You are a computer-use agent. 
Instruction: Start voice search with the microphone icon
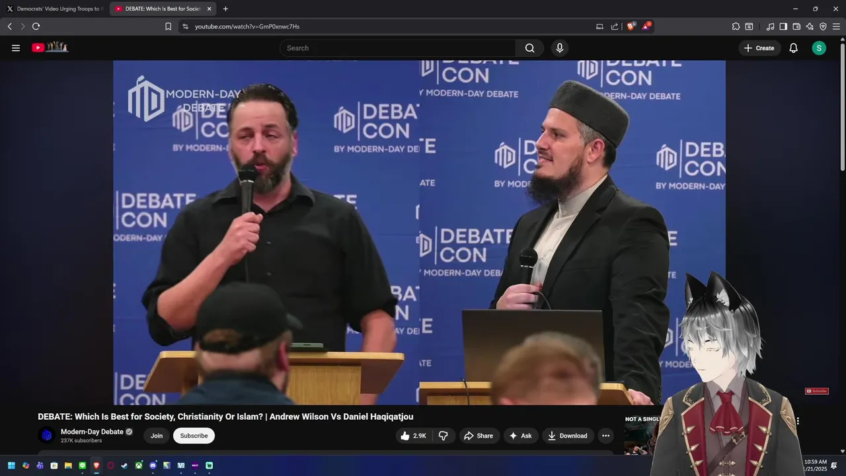pos(560,48)
